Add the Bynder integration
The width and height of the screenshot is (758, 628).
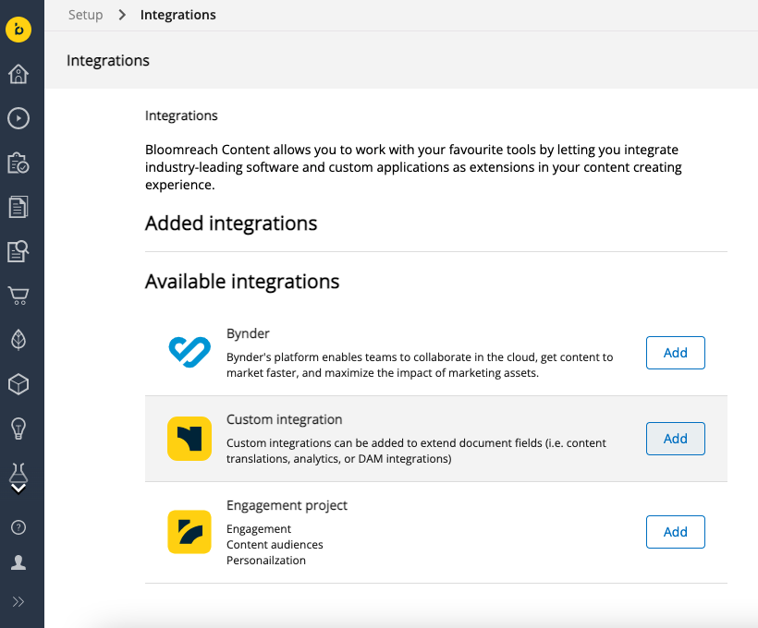[x=675, y=353]
